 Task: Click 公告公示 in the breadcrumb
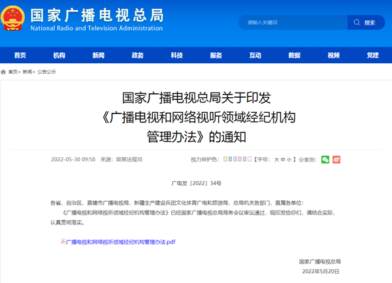pos(46,72)
